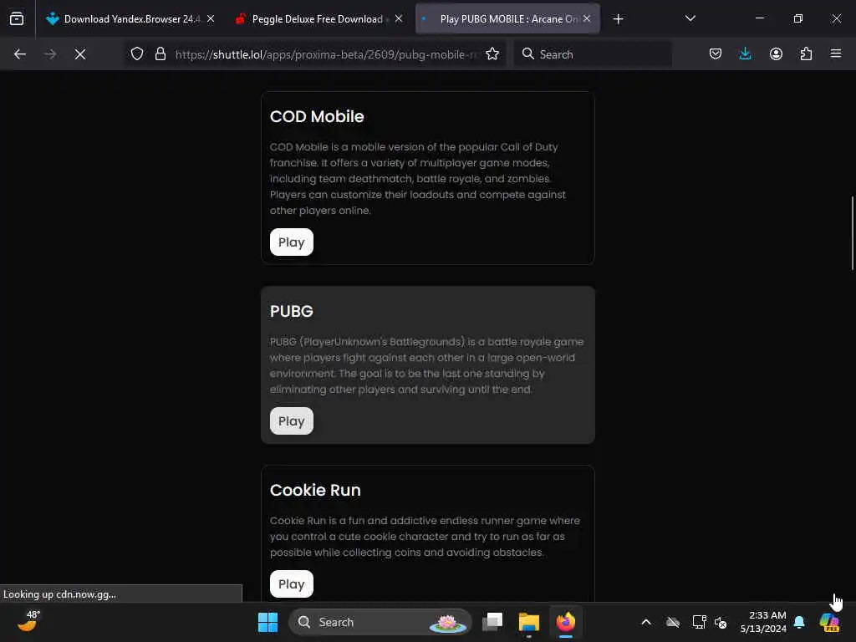Click the muted volume tray icon

coord(721,622)
